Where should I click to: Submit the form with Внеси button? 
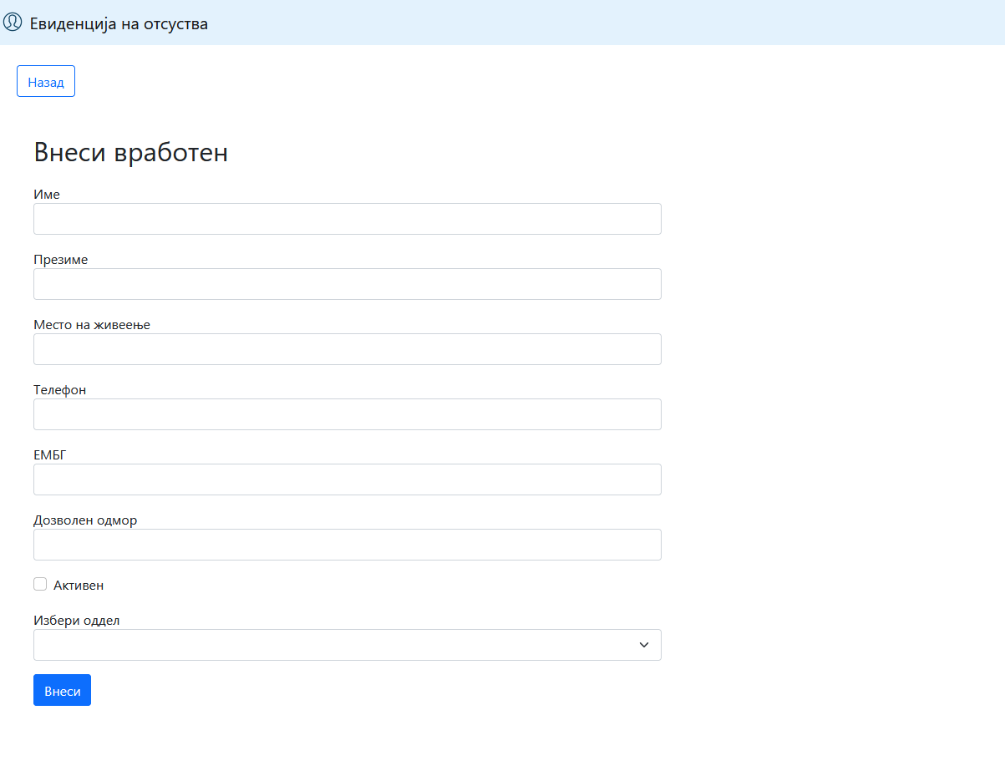[62, 690]
